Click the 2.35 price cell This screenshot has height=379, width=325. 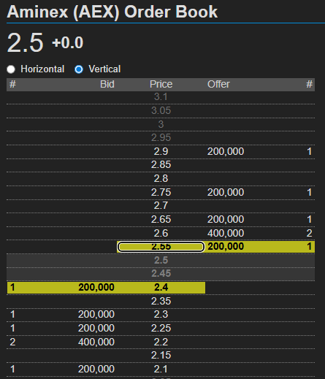click(x=161, y=302)
